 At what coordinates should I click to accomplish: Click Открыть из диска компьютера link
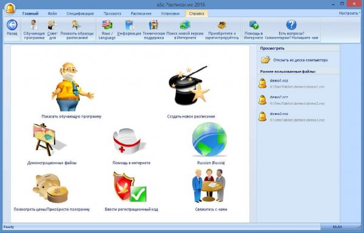tap(300, 60)
